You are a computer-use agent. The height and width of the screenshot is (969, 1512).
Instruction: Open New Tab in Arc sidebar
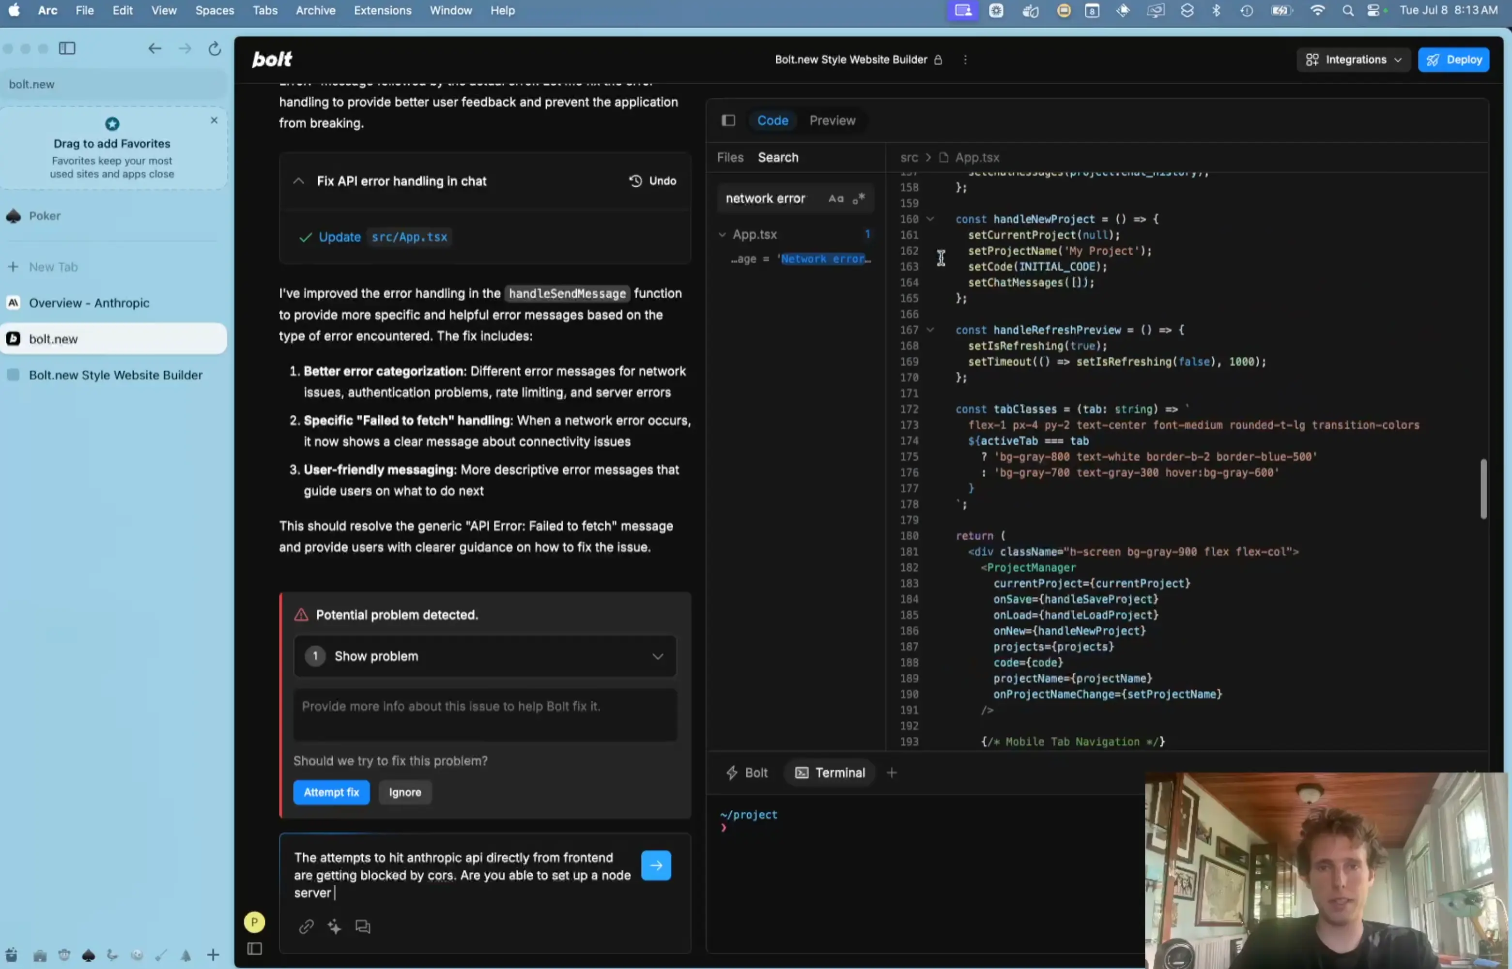pos(113,267)
